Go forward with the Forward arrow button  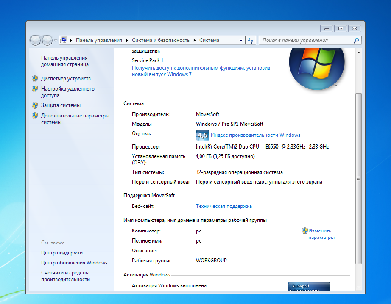click(x=47, y=40)
